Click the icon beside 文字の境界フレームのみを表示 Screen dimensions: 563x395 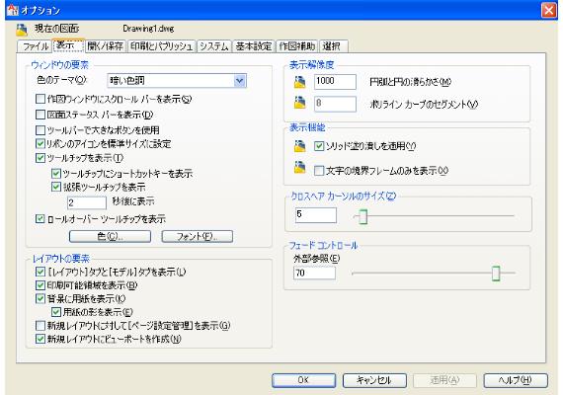[300, 168]
